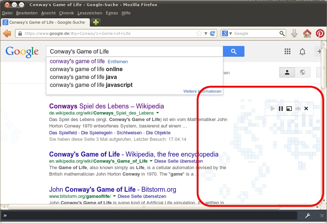Click the magnifier in the Firefox search box
Screen dimensions: 327x223
click(282, 33)
